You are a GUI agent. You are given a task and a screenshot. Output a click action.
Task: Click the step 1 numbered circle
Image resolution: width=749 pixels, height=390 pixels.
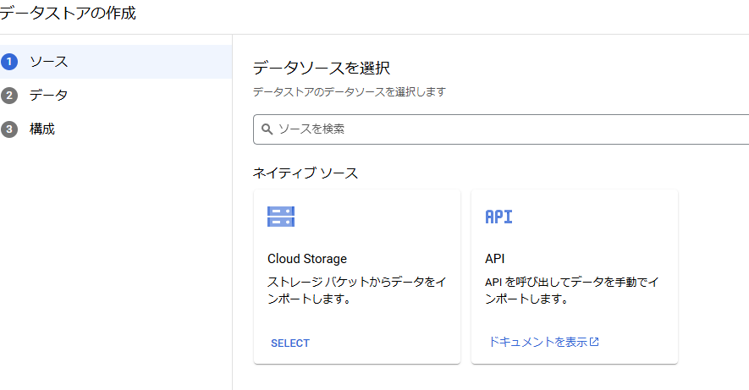[x=9, y=62]
